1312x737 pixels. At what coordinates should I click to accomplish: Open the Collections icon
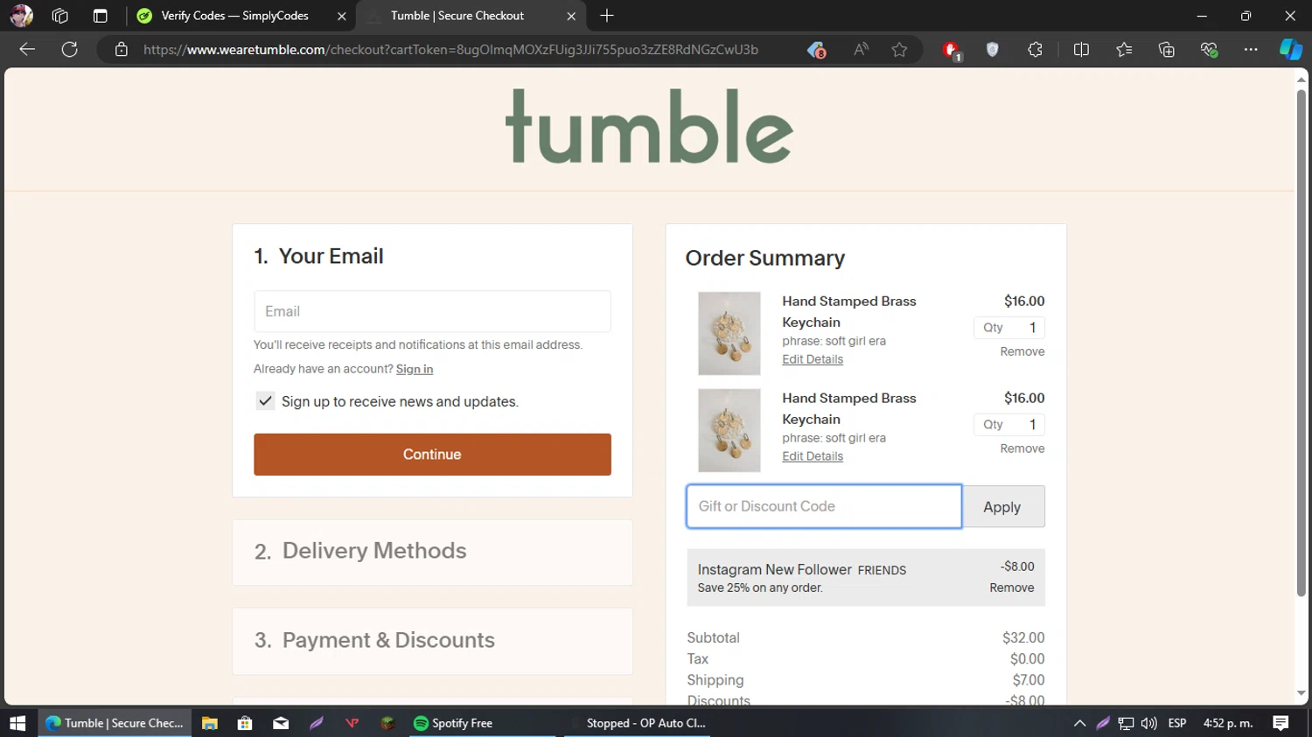tap(1166, 50)
